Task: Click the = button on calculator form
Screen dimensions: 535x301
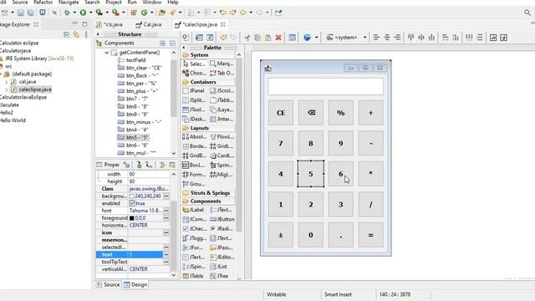Action: (x=370, y=235)
